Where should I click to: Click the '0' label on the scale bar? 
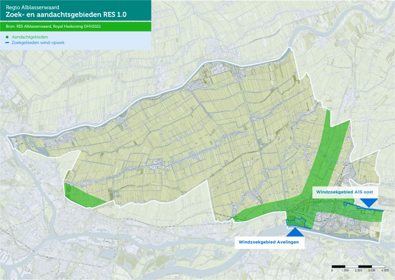pos(332,271)
